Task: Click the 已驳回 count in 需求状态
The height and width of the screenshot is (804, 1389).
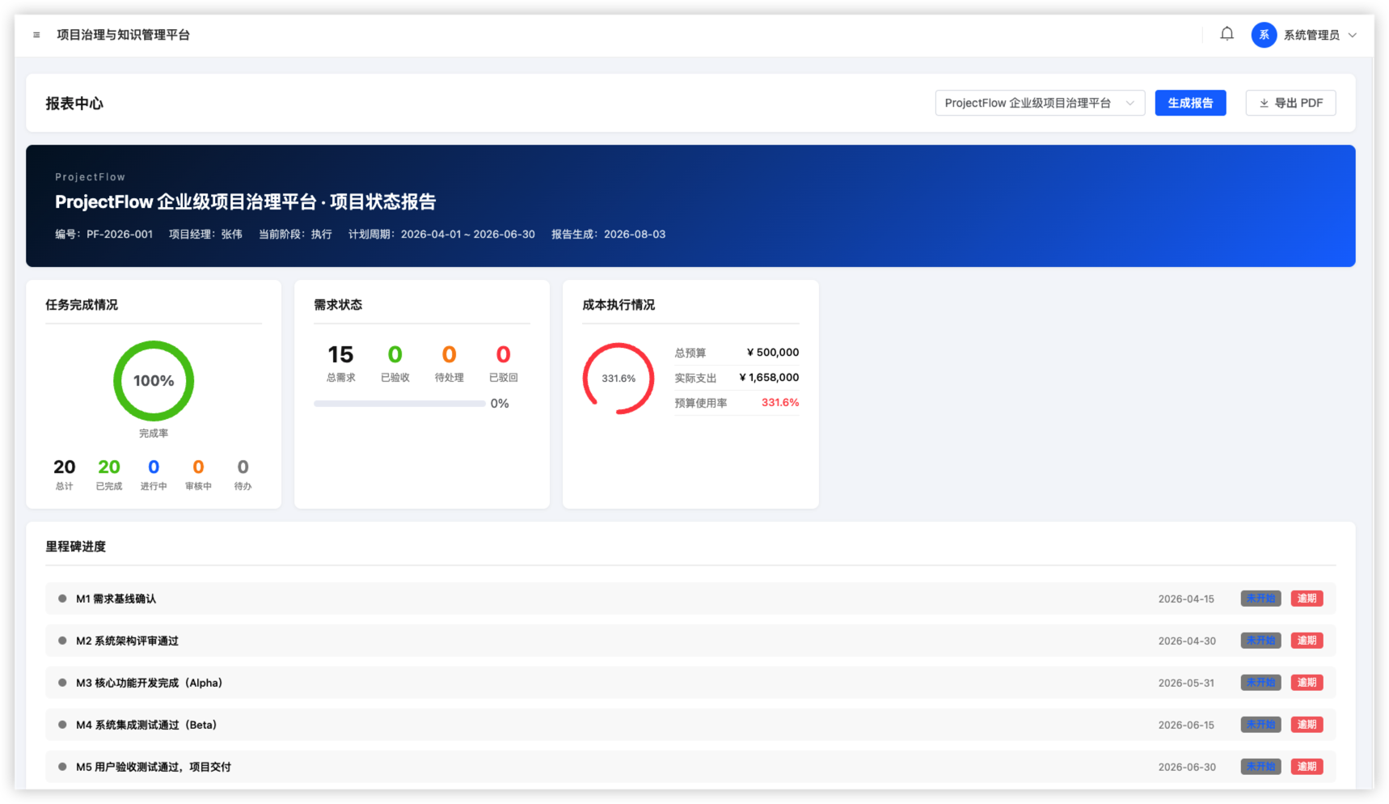Action: tap(503, 354)
